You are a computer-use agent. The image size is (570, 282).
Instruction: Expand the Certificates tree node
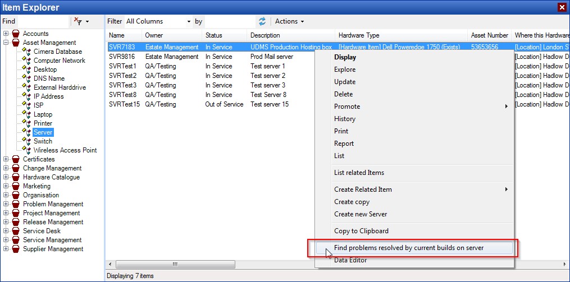(x=6, y=159)
